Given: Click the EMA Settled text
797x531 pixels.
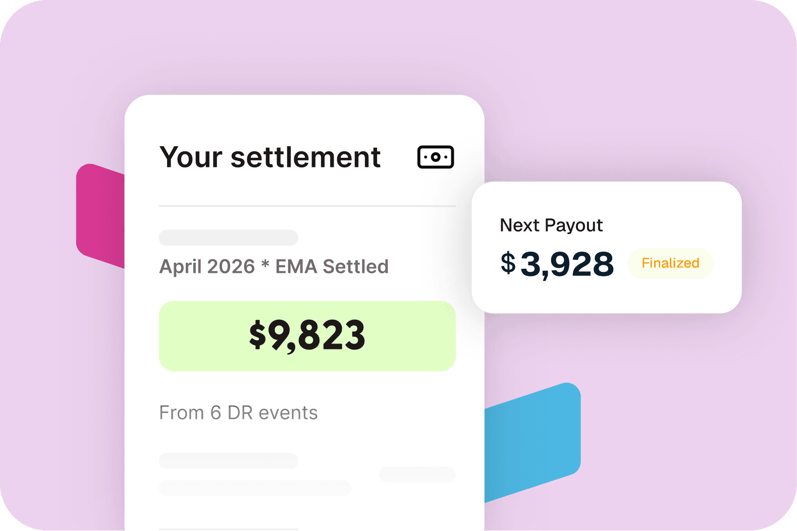Looking at the screenshot, I should [x=332, y=266].
